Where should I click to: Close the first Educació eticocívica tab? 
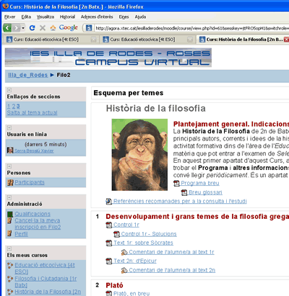pyautogui.click(x=94, y=40)
